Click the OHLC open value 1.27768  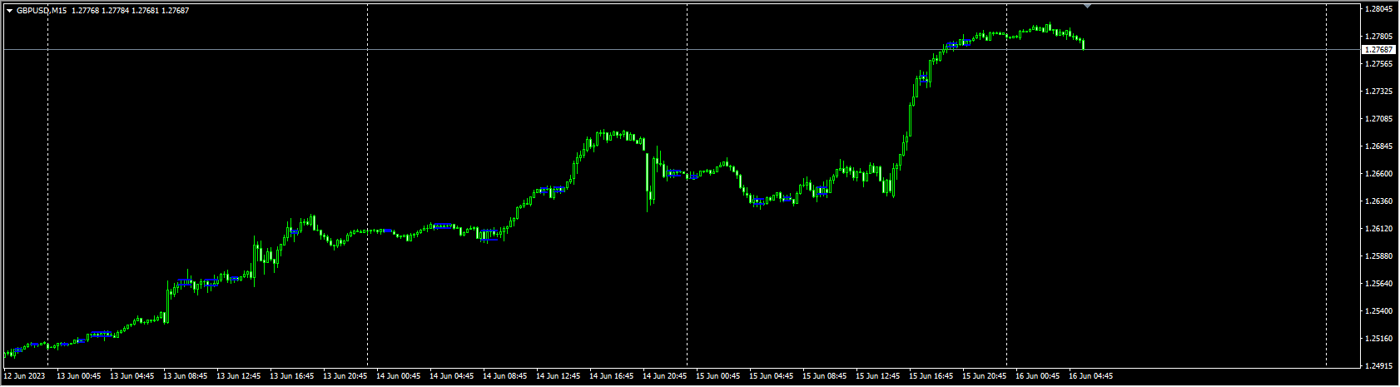pyautogui.click(x=85, y=11)
